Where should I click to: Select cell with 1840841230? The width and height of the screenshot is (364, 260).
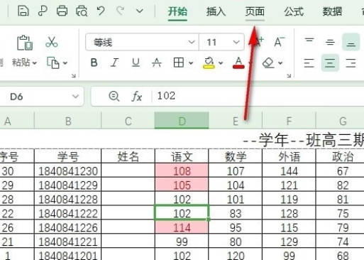pyautogui.click(x=68, y=171)
